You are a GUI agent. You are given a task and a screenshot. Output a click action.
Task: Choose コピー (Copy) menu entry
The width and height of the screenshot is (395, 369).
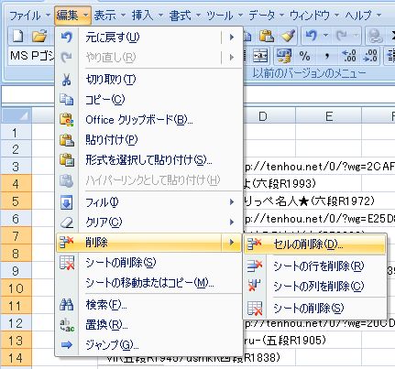coord(148,100)
